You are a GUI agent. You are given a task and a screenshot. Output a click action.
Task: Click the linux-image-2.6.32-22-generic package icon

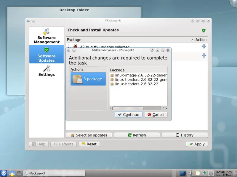pos(112,75)
